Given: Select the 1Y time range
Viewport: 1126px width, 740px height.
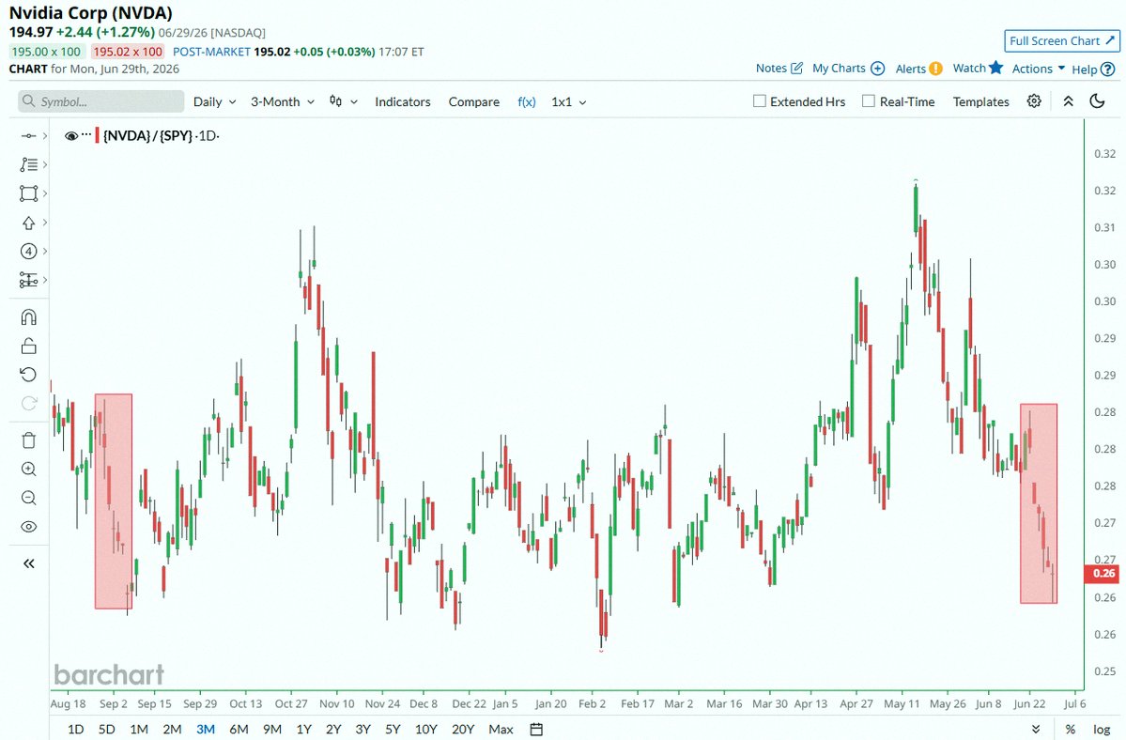Looking at the screenshot, I should pyautogui.click(x=303, y=730).
